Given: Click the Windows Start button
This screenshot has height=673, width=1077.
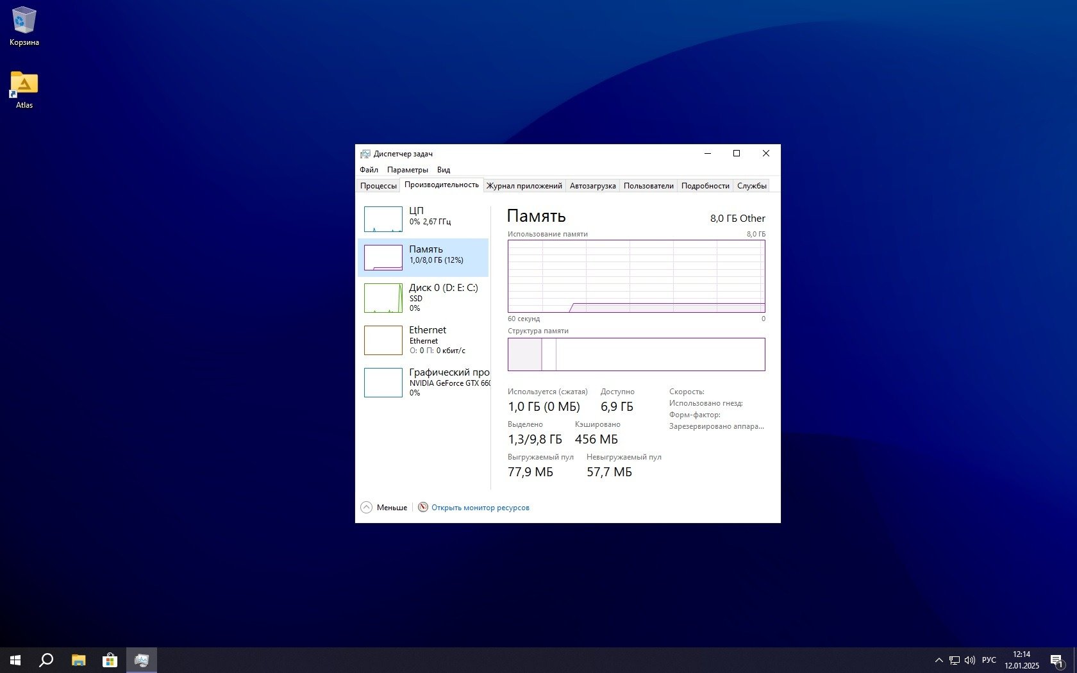Looking at the screenshot, I should pos(15,660).
